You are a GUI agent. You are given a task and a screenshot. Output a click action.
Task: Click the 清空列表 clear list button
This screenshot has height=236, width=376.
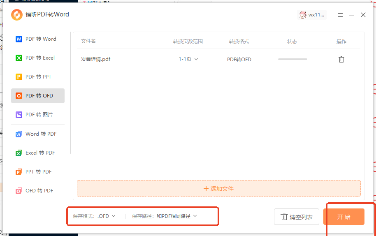click(x=296, y=217)
